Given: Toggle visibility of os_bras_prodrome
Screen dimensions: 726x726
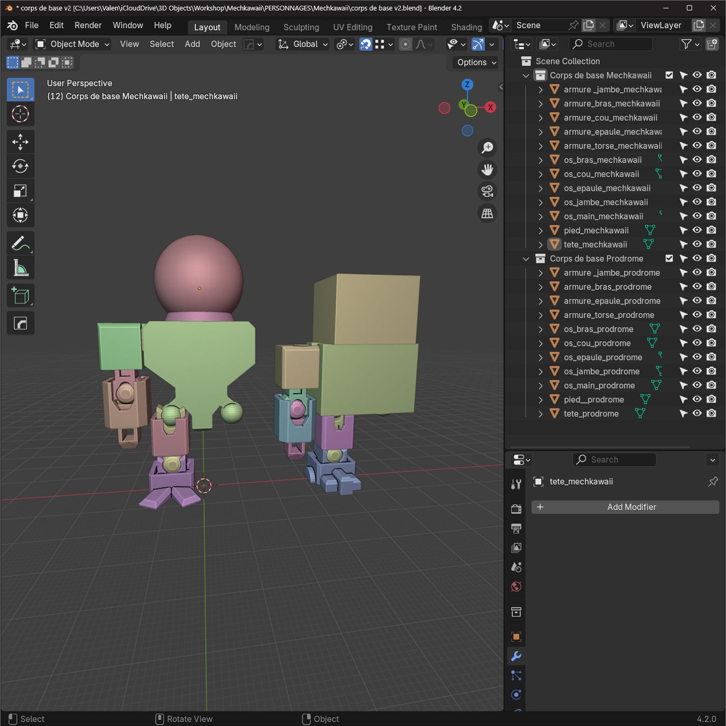Looking at the screenshot, I should [697, 329].
